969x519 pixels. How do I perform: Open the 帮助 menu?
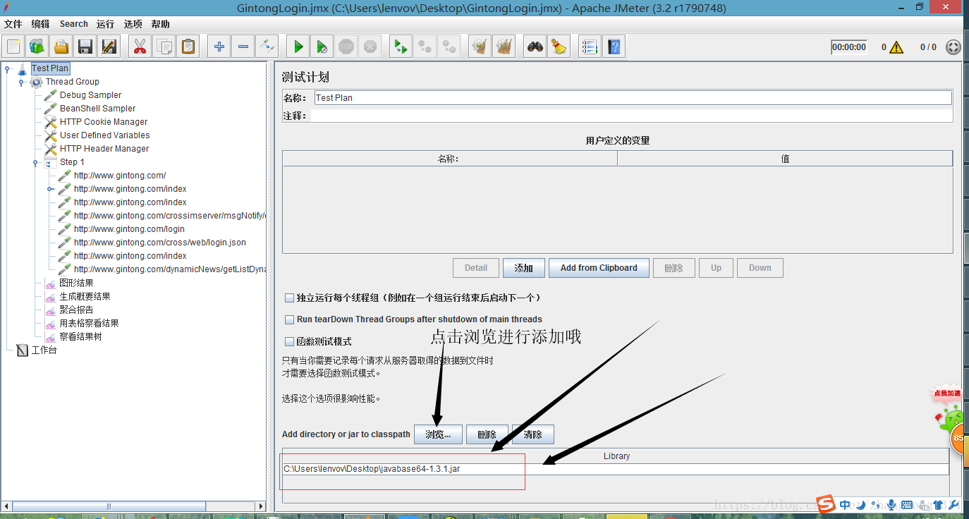pos(160,24)
